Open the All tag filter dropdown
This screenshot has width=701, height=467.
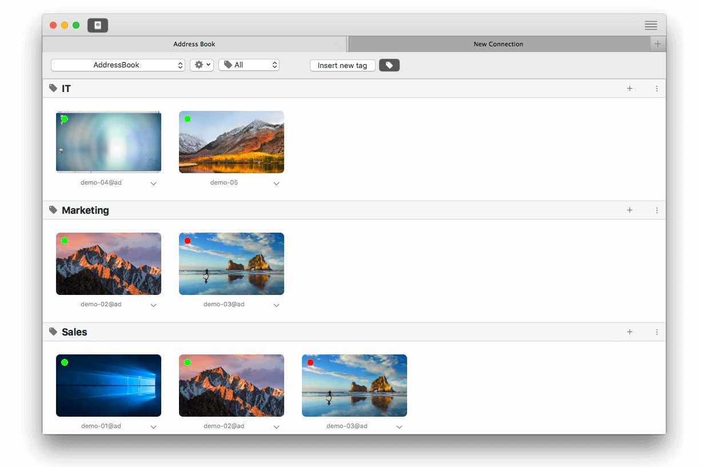click(x=249, y=65)
